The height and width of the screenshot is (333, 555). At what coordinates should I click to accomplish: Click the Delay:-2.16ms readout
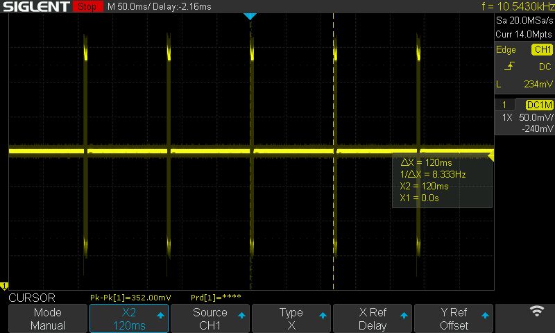click(181, 7)
